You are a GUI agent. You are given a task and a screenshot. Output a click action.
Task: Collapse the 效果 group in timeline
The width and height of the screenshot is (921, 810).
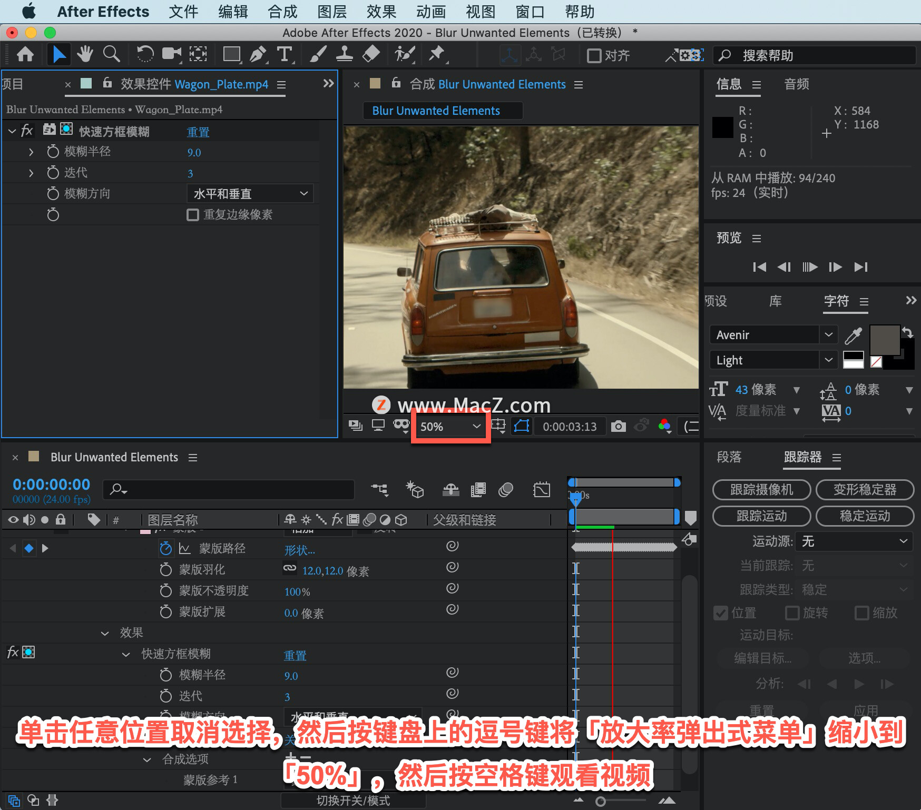tap(105, 633)
